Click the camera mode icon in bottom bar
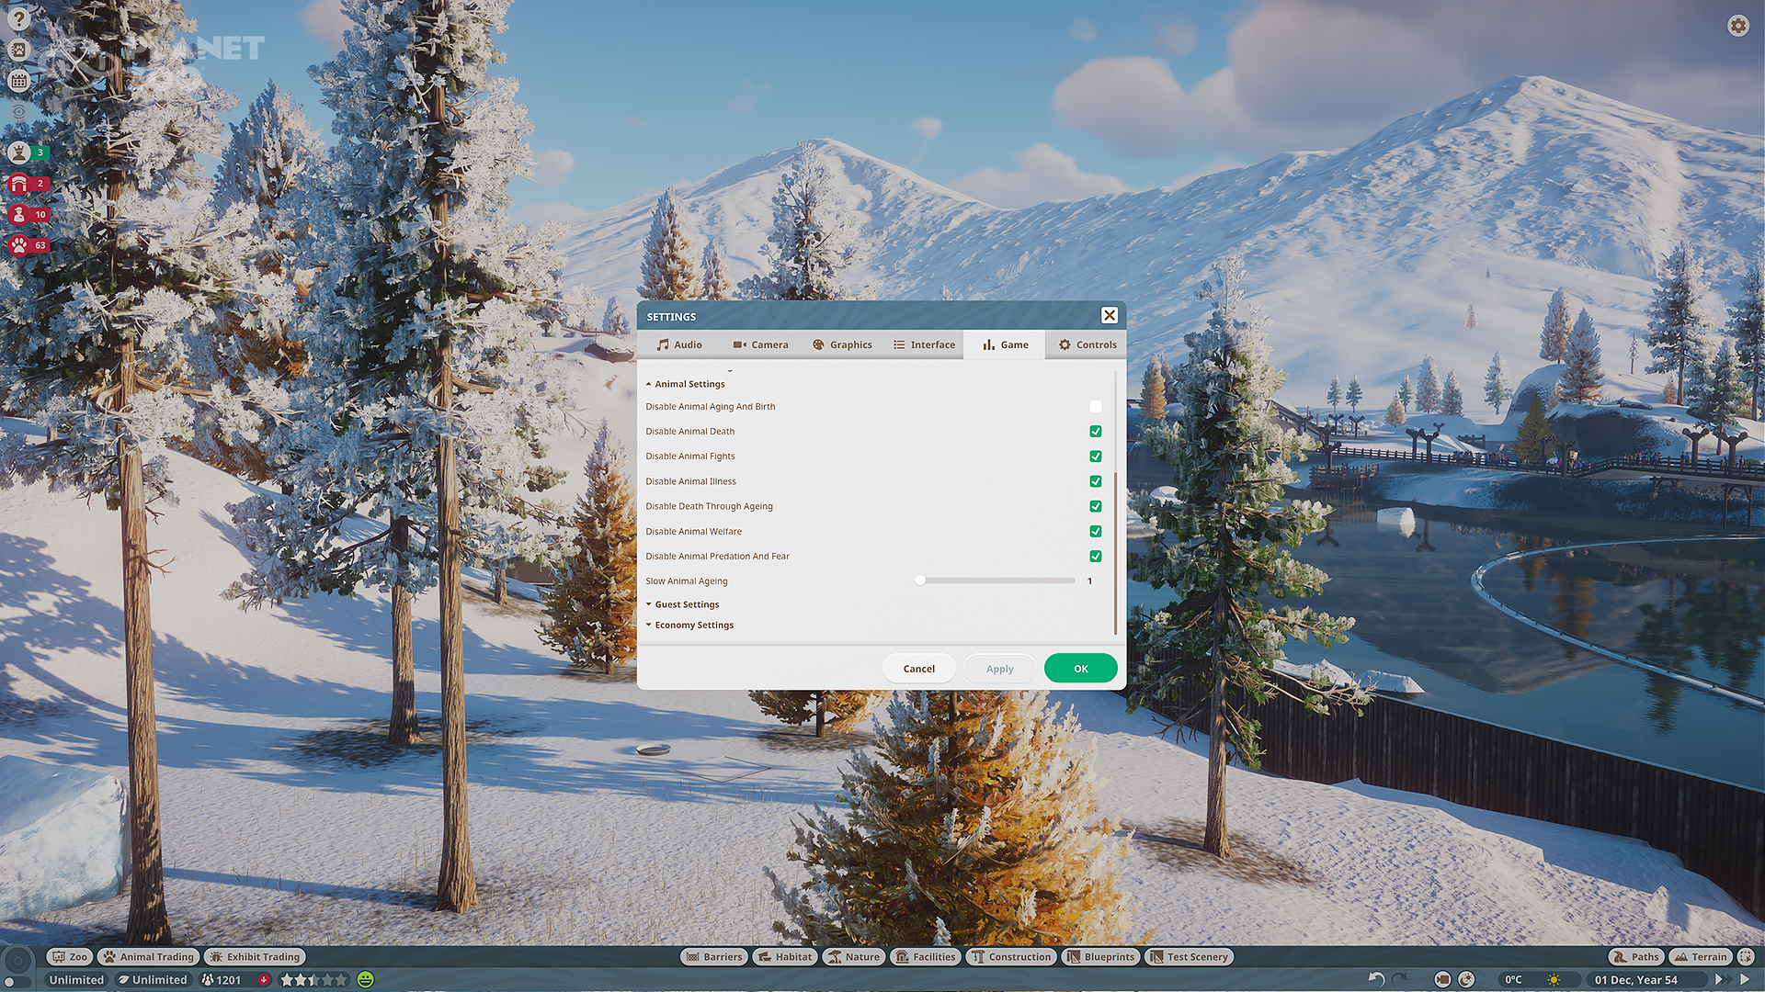Viewport: 1765px width, 992px height. click(x=1442, y=979)
